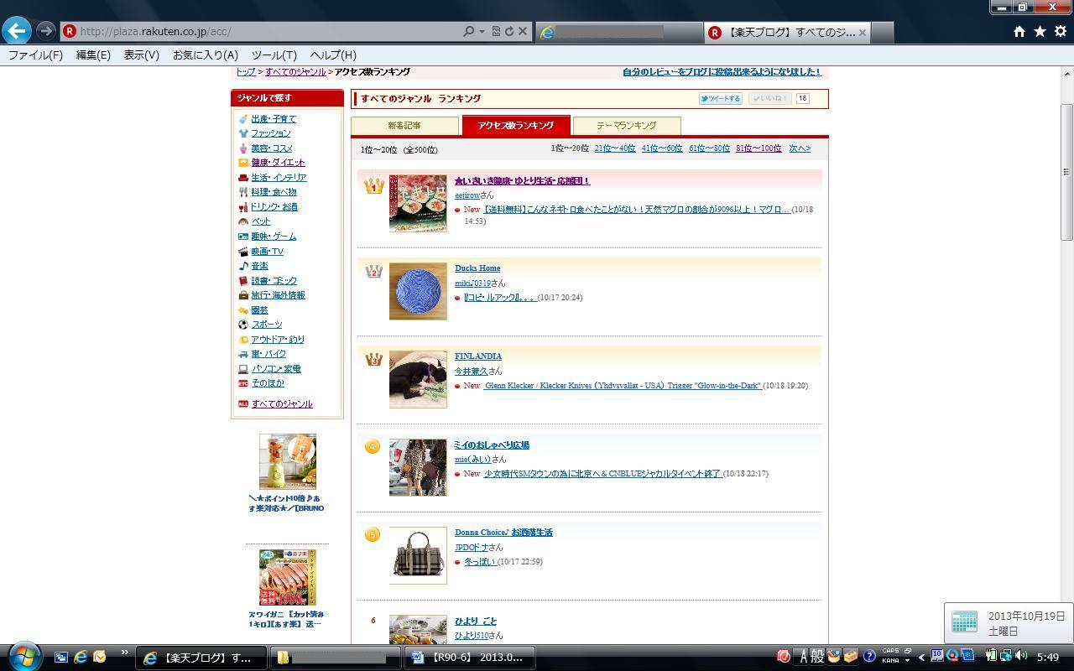Click the IME help question mark icon
The height and width of the screenshot is (671, 1074).
coord(869,656)
